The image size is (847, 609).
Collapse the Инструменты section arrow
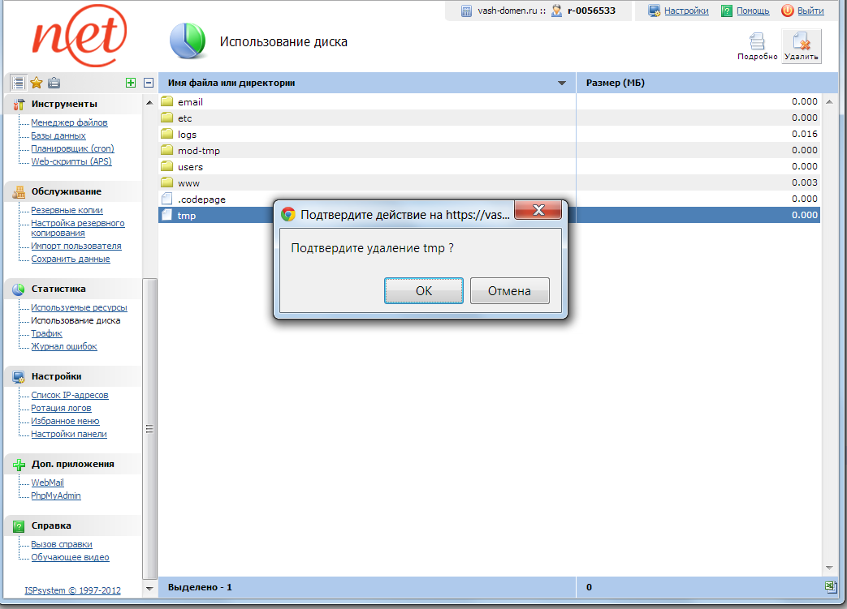149,104
